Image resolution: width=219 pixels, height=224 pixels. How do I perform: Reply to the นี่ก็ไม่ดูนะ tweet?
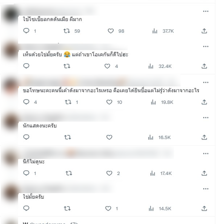pos(26,173)
